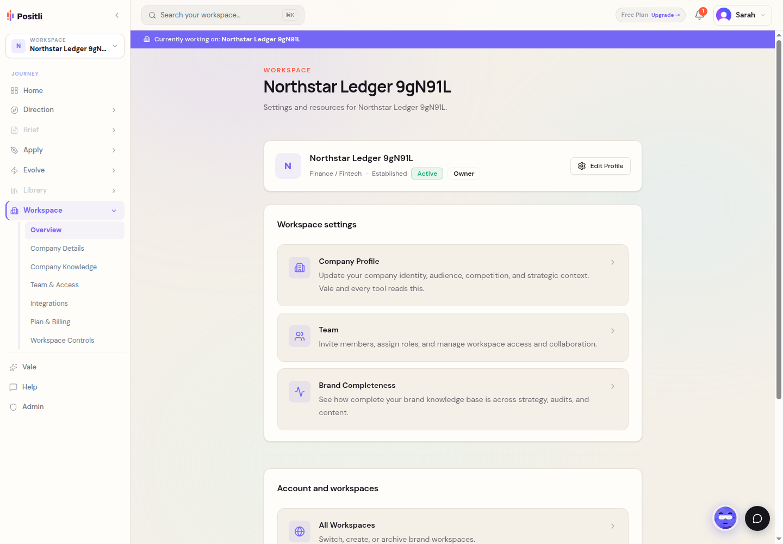The height and width of the screenshot is (544, 783).
Task: Click the Brand Completeness activity icon
Action: pos(300,392)
